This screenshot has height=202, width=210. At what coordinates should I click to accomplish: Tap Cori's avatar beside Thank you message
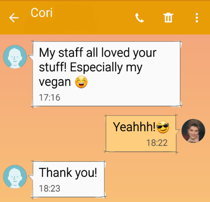15,177
